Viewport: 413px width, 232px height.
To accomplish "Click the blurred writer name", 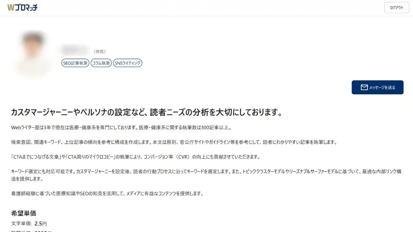I will 75,50.
